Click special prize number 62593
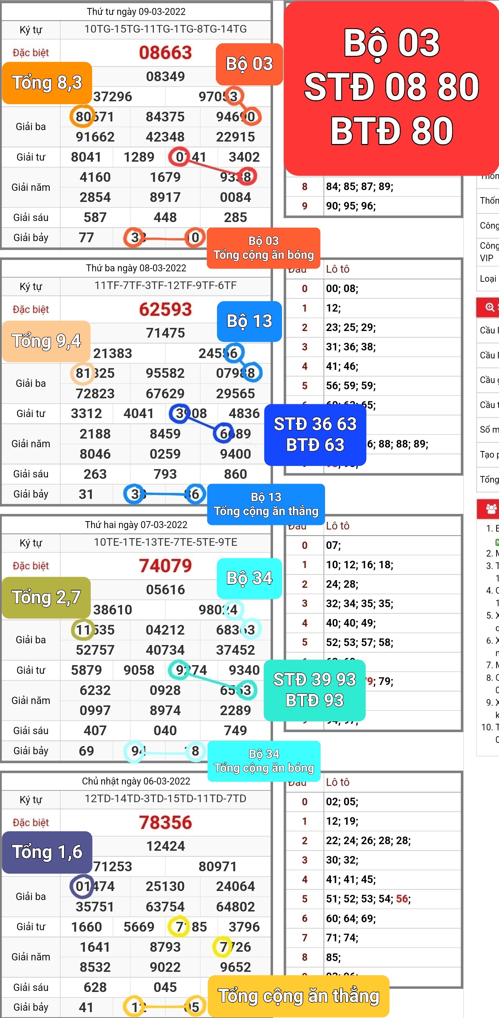Viewport: 499px width, 1018px height. (165, 309)
